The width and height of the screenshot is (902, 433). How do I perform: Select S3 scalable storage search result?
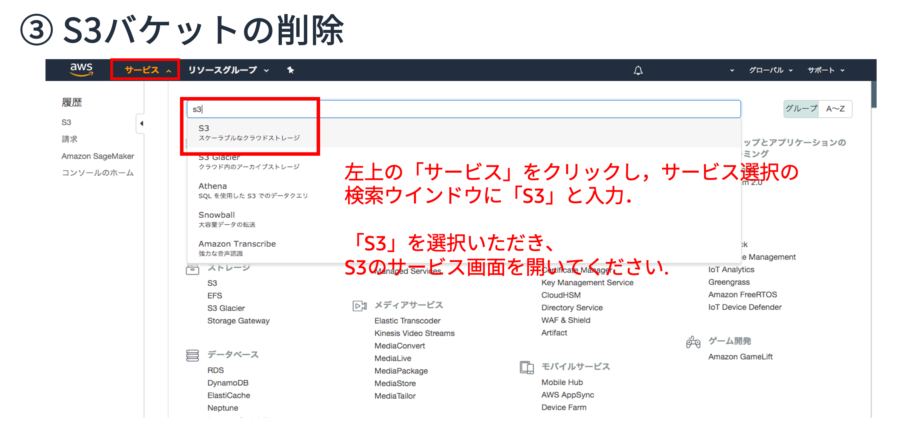point(464,133)
